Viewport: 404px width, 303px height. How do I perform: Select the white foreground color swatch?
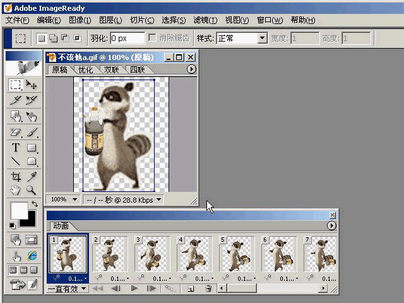click(19, 210)
